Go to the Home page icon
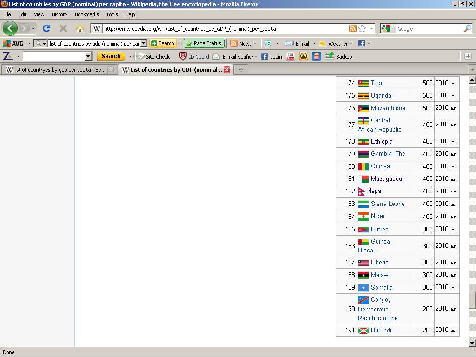The image size is (476, 357). coord(80,28)
